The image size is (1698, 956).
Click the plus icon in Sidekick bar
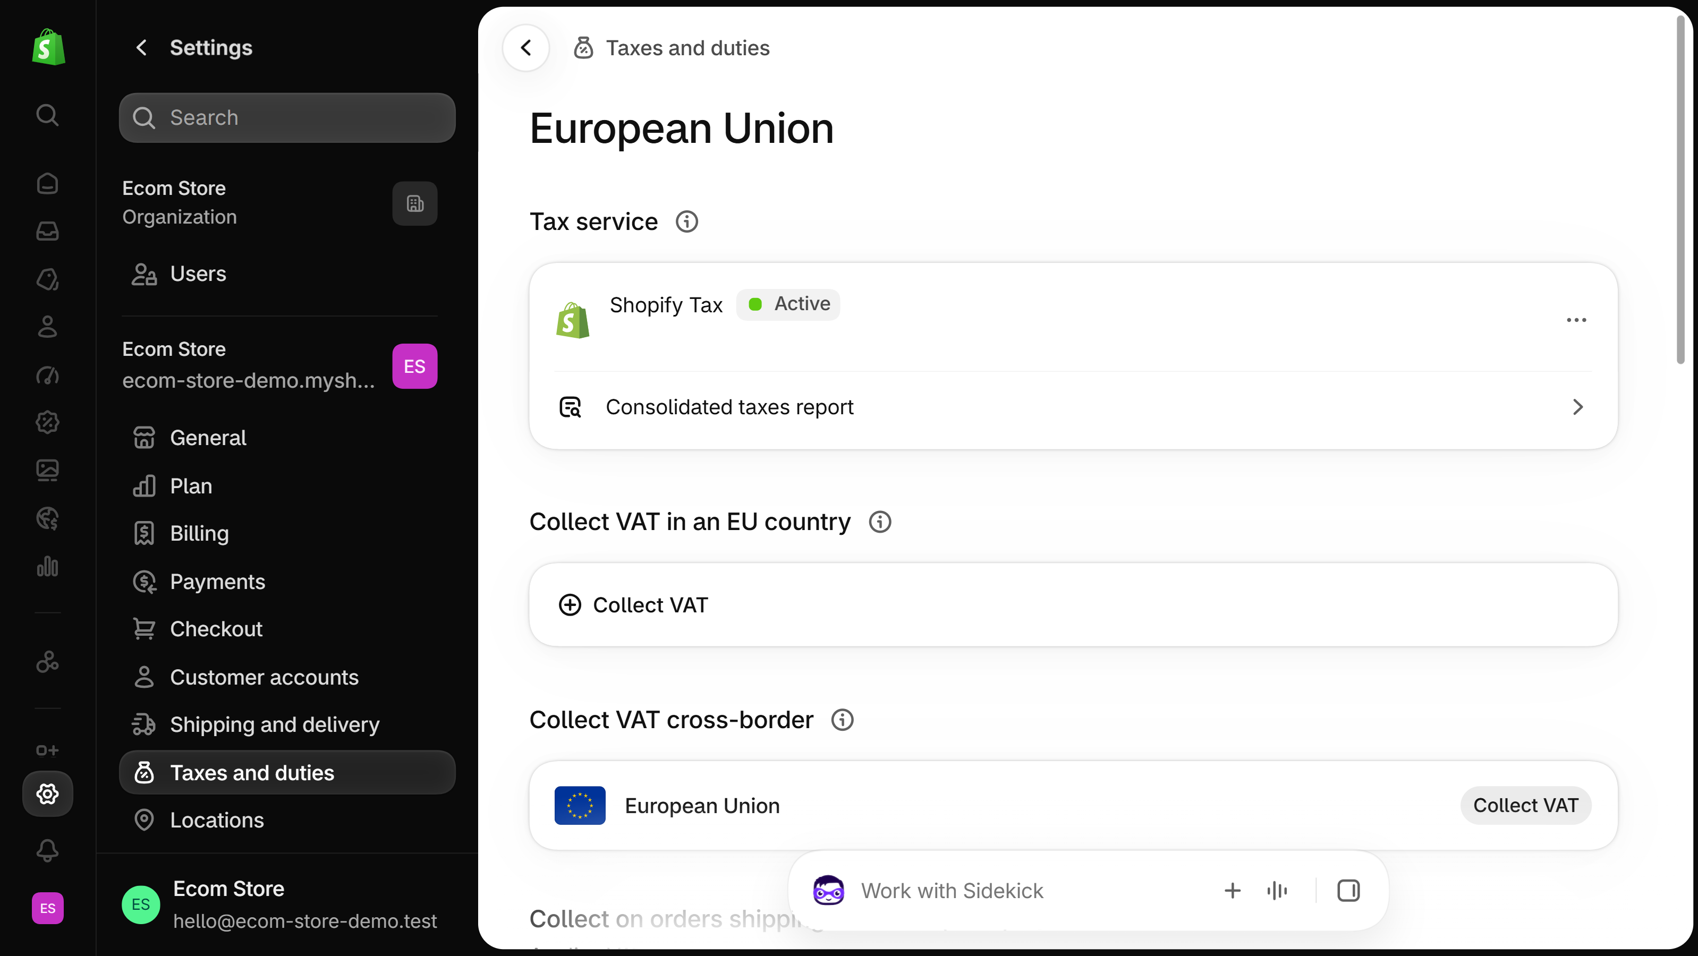(x=1232, y=891)
